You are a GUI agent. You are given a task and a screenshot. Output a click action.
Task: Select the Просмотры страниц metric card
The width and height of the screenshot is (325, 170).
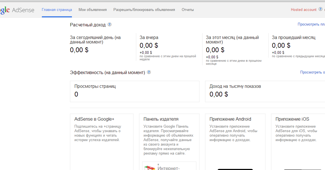(135, 91)
